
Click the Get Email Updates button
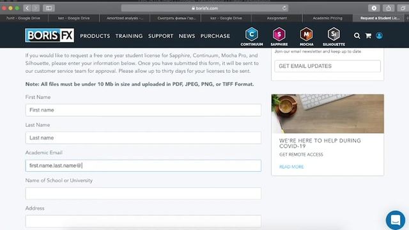click(327, 66)
